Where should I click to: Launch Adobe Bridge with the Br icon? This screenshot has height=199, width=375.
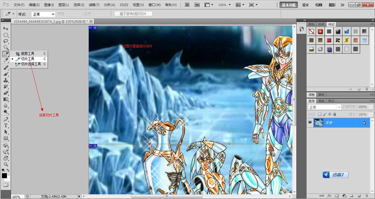pyautogui.click(x=187, y=5)
